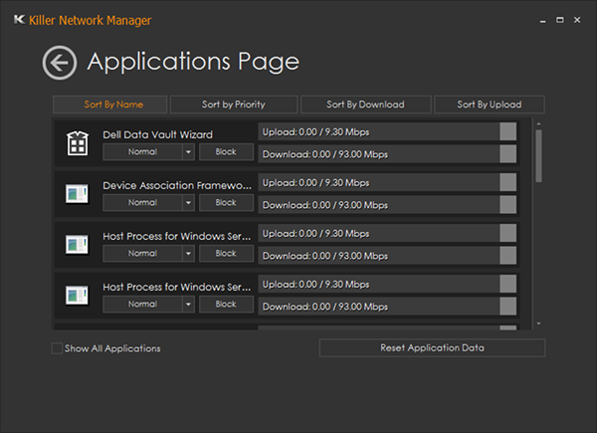Click upload limit handle for Device Association Framework
The width and height of the screenshot is (597, 433).
tap(507, 182)
